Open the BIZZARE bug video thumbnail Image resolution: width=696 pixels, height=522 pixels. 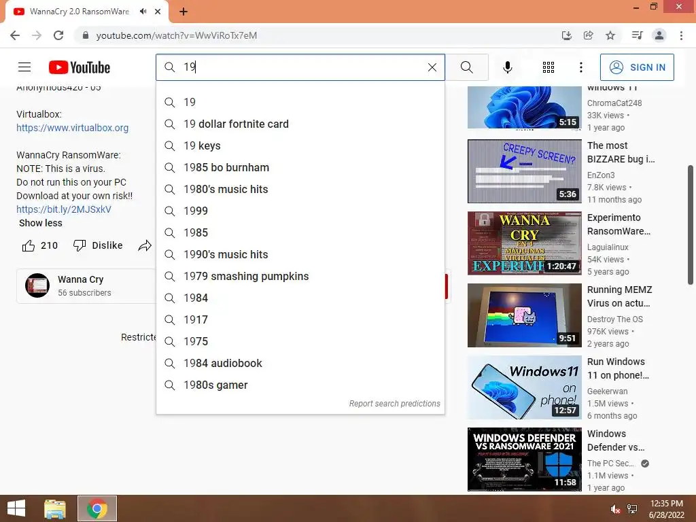pos(524,171)
